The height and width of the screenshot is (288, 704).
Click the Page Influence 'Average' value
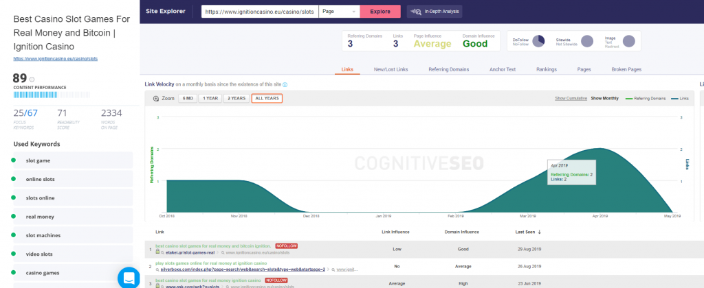[432, 44]
